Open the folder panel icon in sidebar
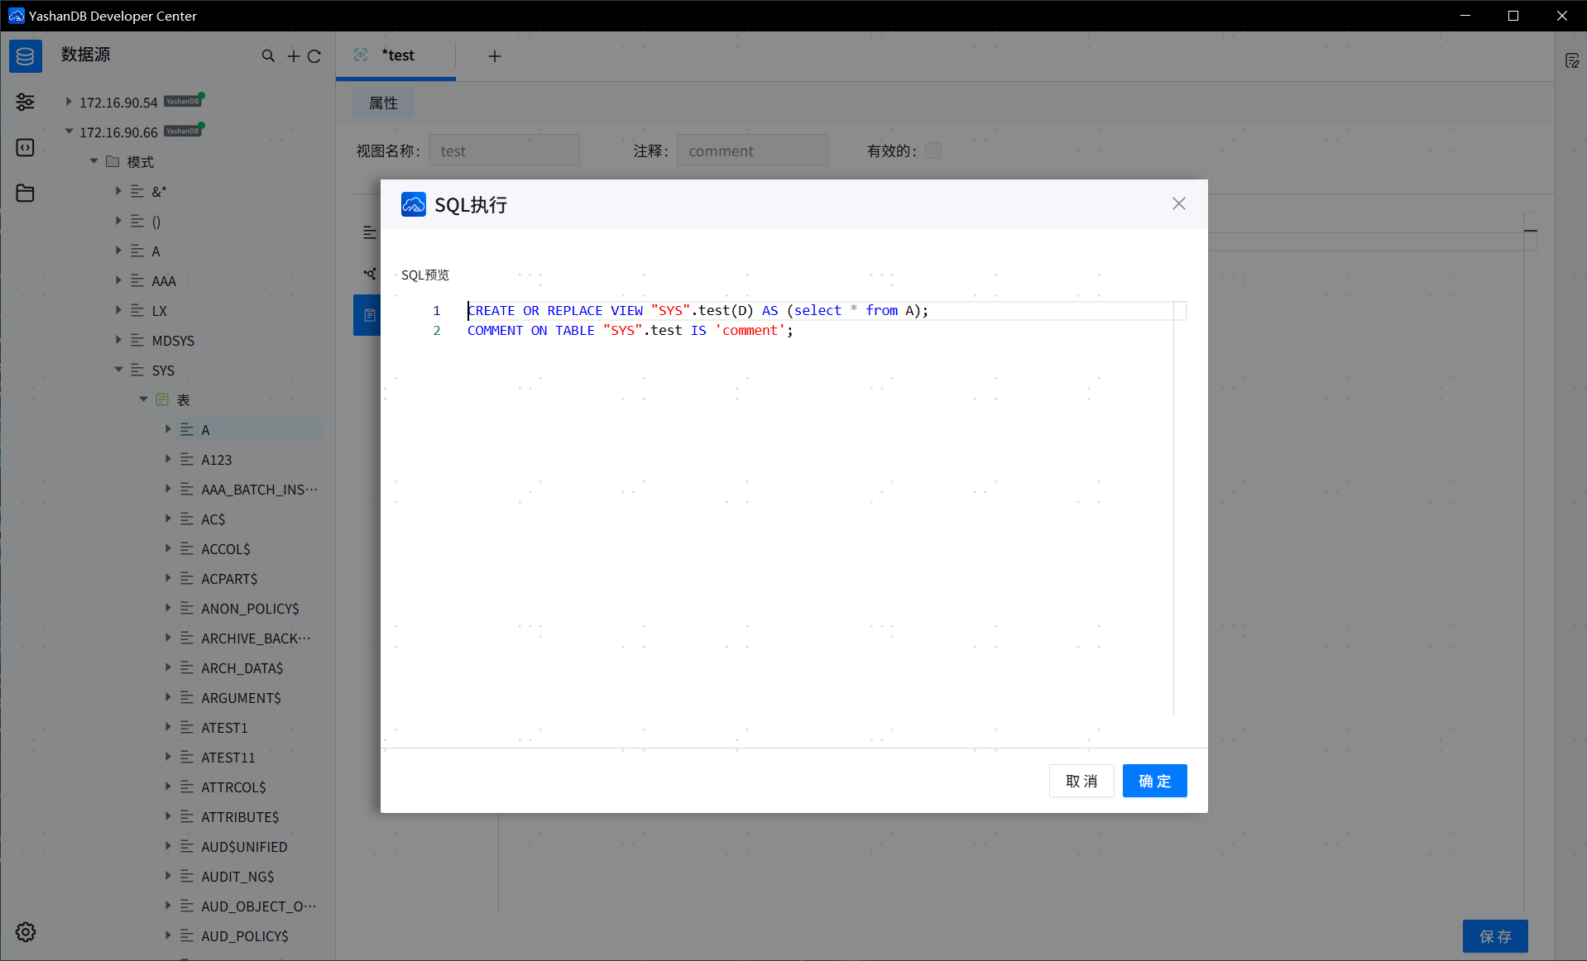The width and height of the screenshot is (1587, 961). pos(25,193)
